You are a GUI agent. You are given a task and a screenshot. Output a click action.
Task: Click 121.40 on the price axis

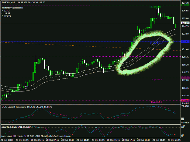point(185,49)
